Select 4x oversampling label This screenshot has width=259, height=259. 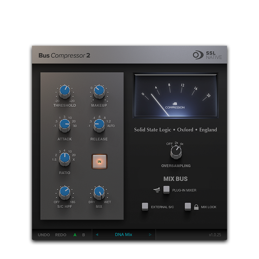pyautogui.click(x=182, y=144)
